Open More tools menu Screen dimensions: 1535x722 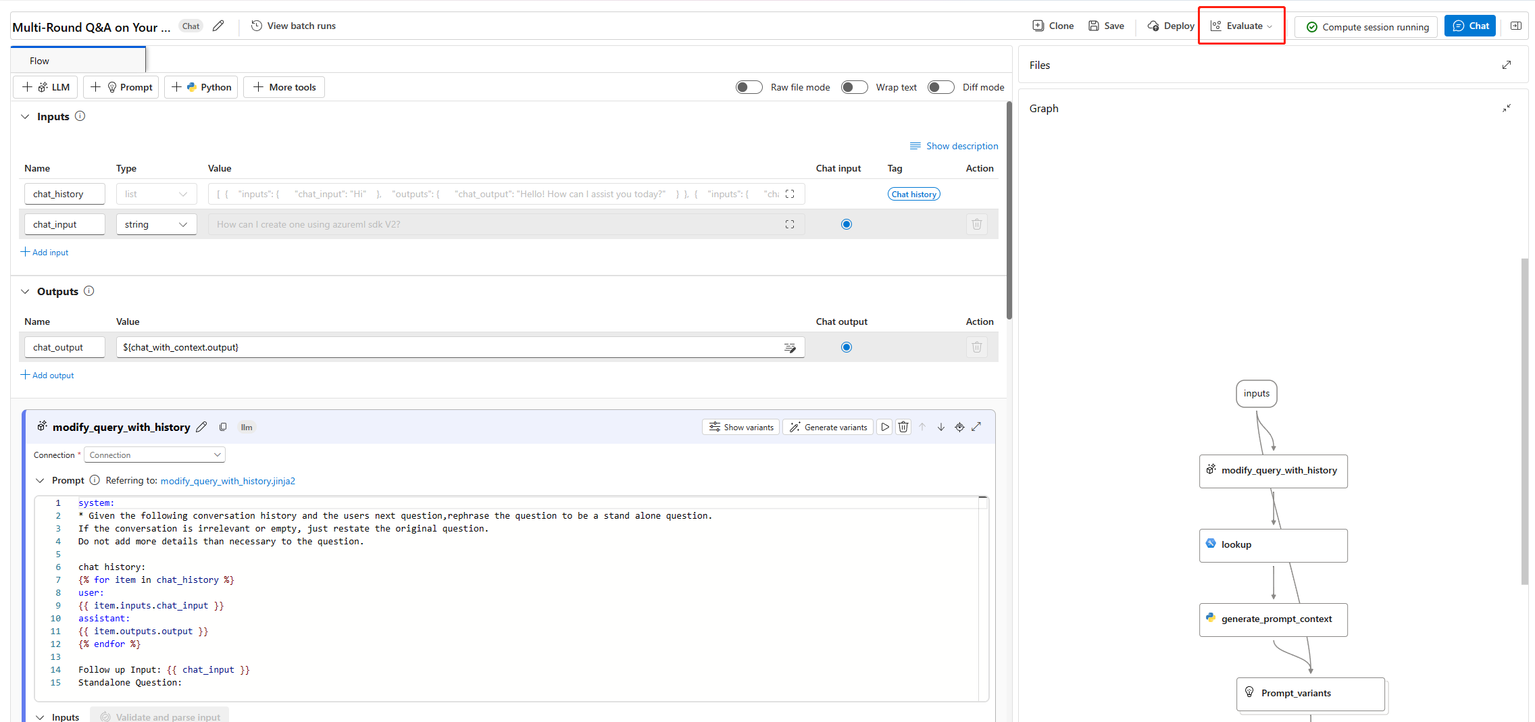tap(284, 87)
